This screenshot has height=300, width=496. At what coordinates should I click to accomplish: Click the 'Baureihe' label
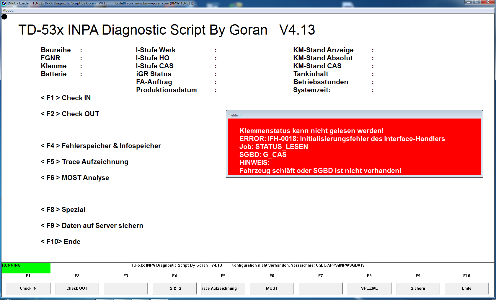tap(56, 50)
